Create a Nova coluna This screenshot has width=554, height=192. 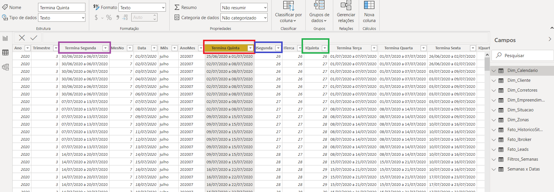369,12
